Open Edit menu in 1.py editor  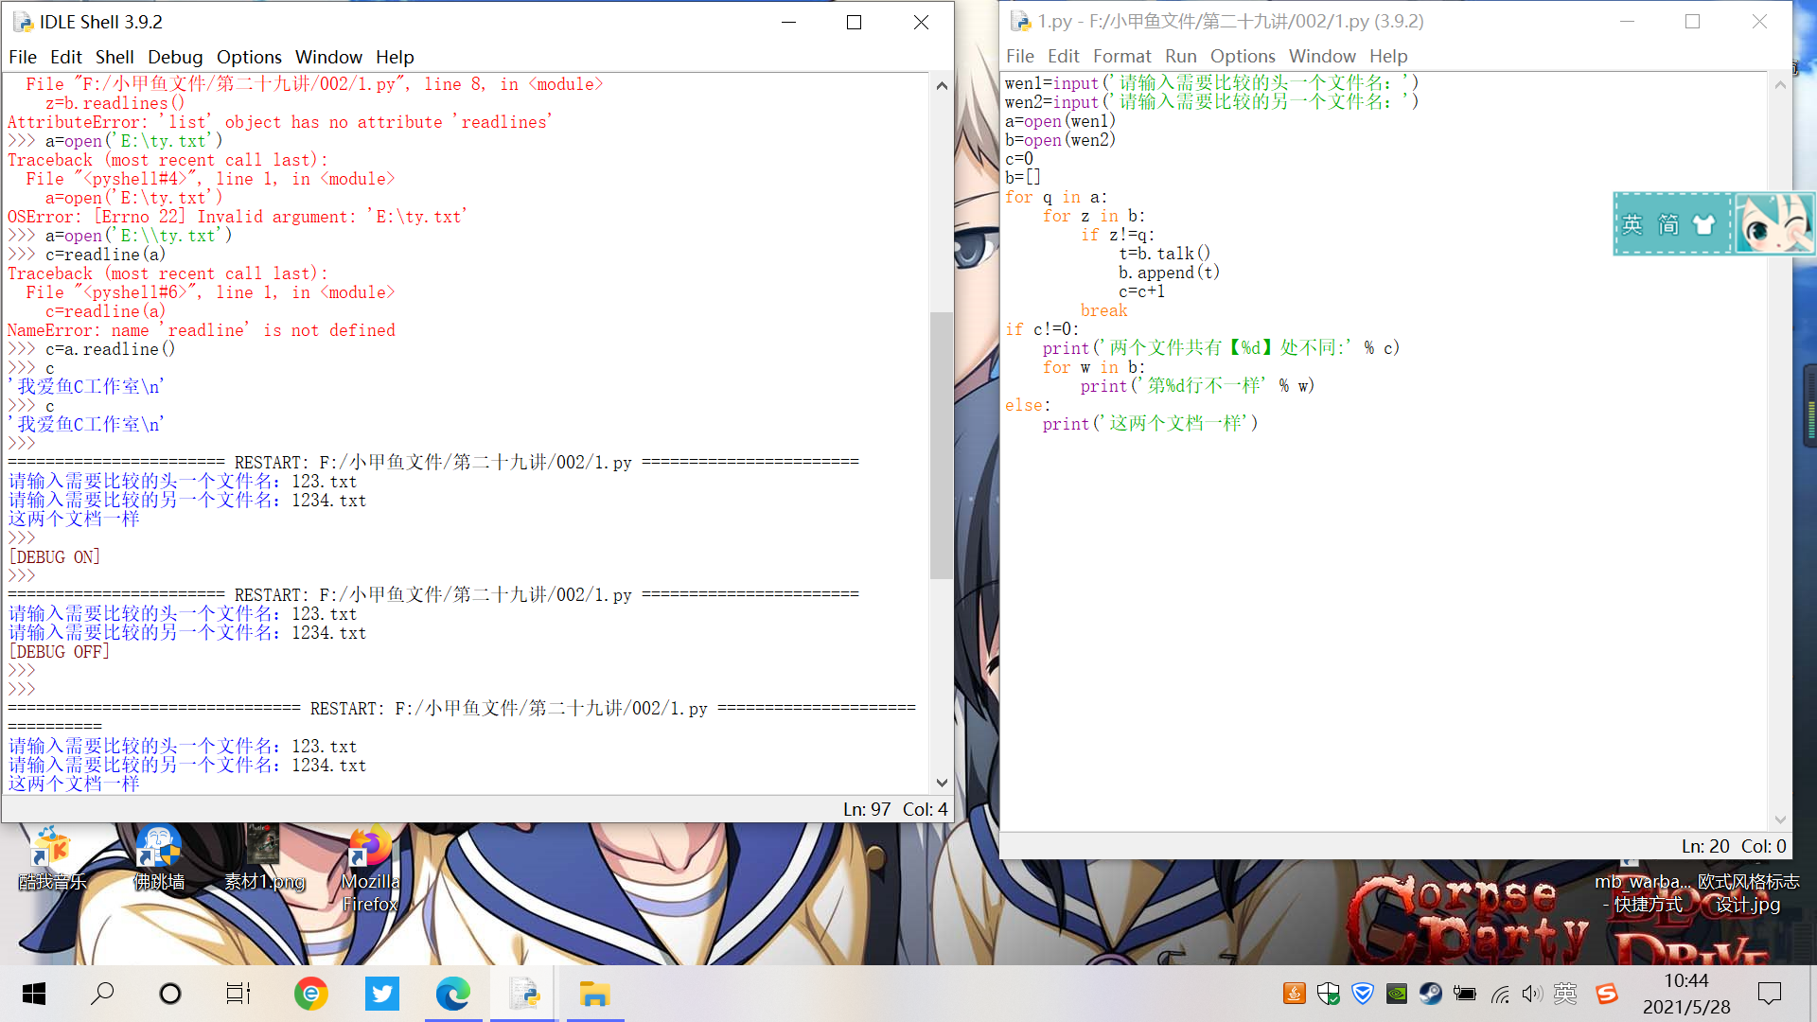(1064, 56)
